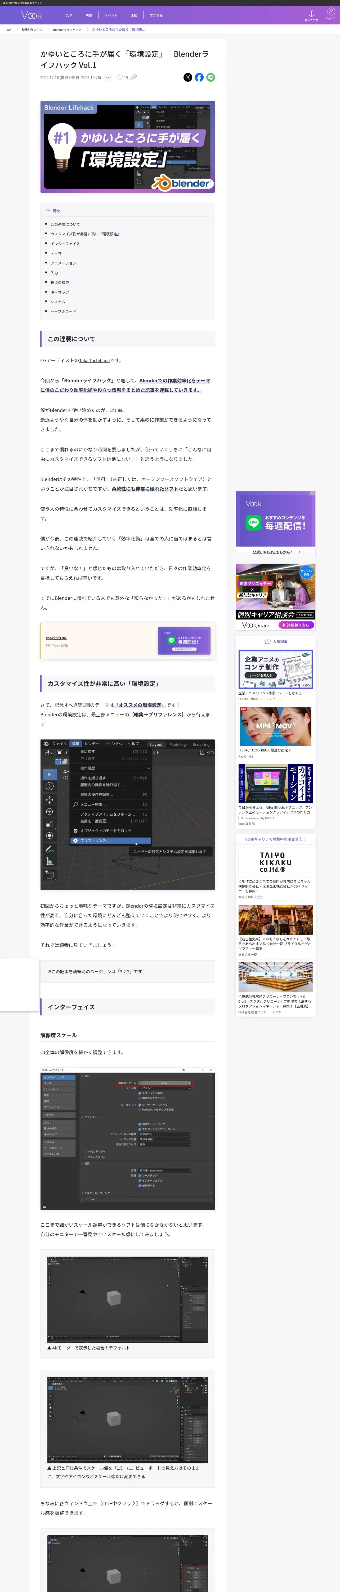Open the 企業アニメのコンテ制作 popular article thumbnail

275,669
